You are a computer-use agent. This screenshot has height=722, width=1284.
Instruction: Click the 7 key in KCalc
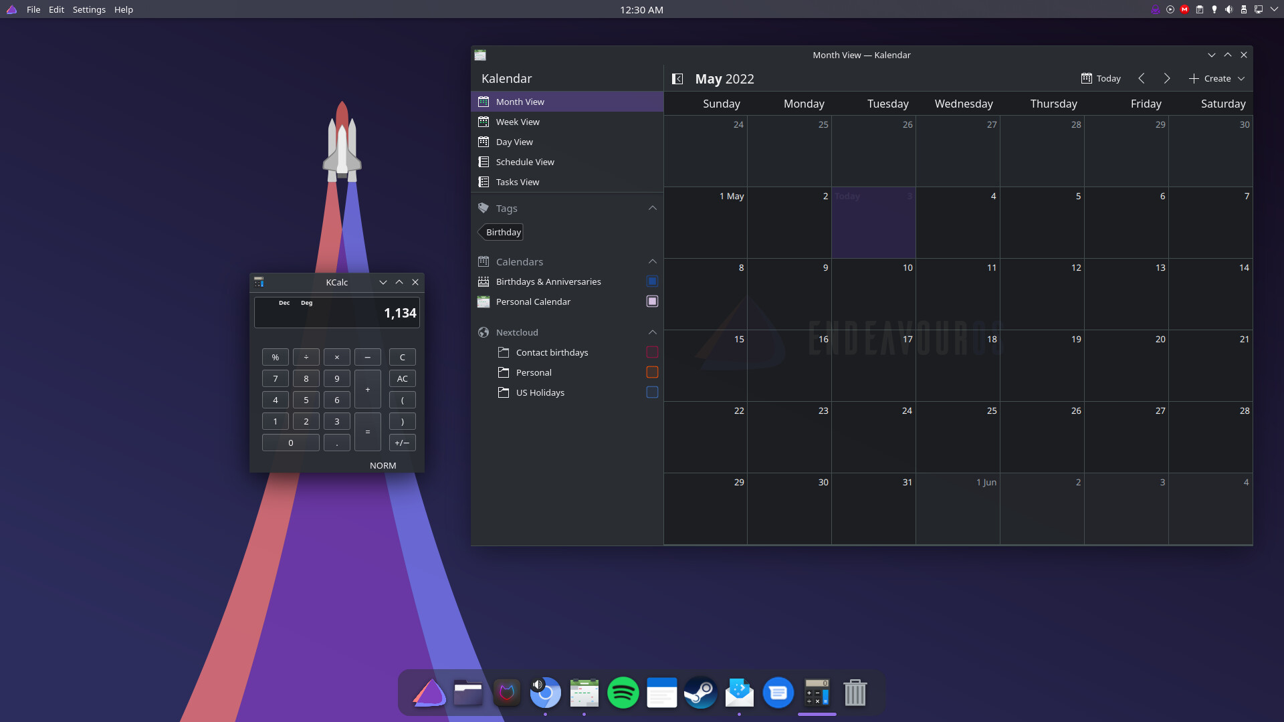coord(275,378)
